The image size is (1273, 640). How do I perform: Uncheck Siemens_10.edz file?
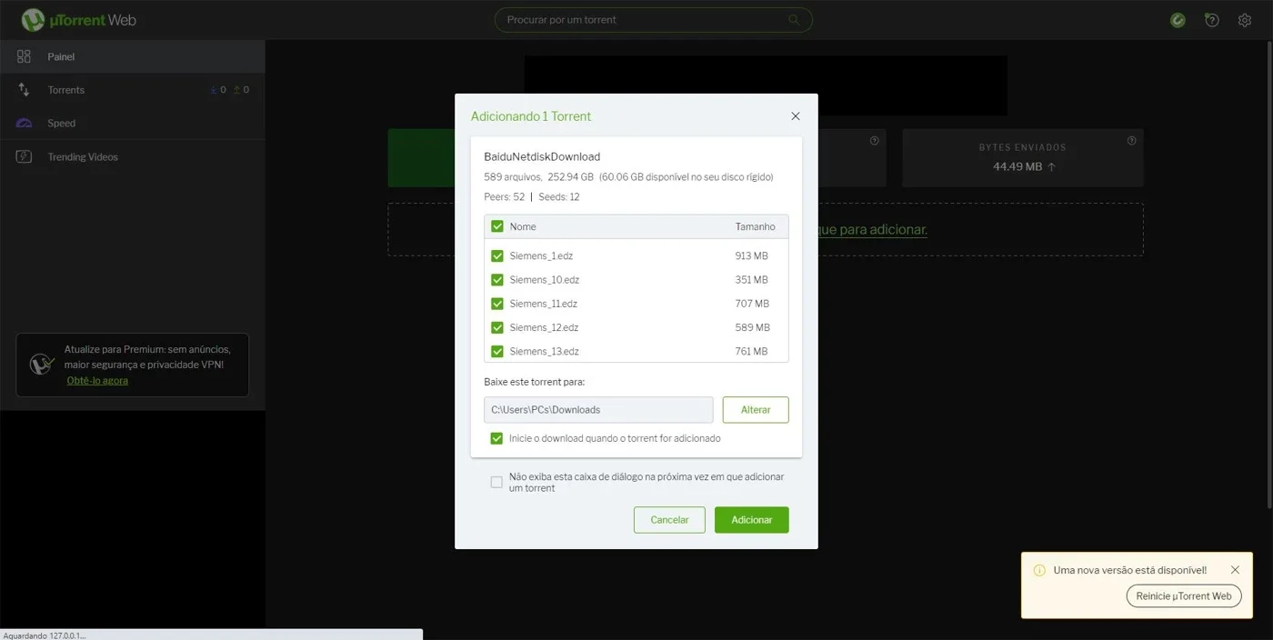pos(497,280)
